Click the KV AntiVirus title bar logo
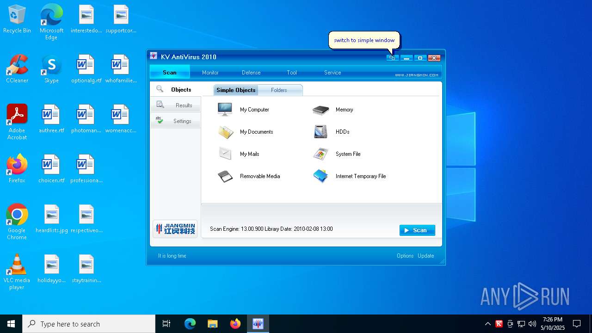The width and height of the screenshot is (592, 333). click(x=154, y=56)
